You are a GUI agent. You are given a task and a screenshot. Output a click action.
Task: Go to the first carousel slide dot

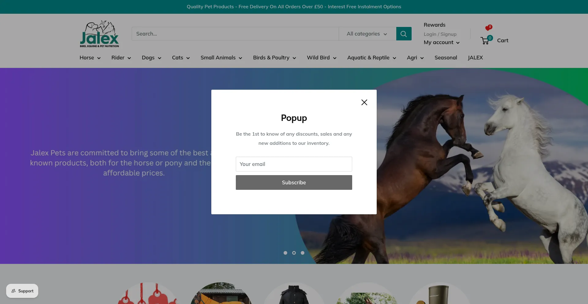pyautogui.click(x=285, y=253)
